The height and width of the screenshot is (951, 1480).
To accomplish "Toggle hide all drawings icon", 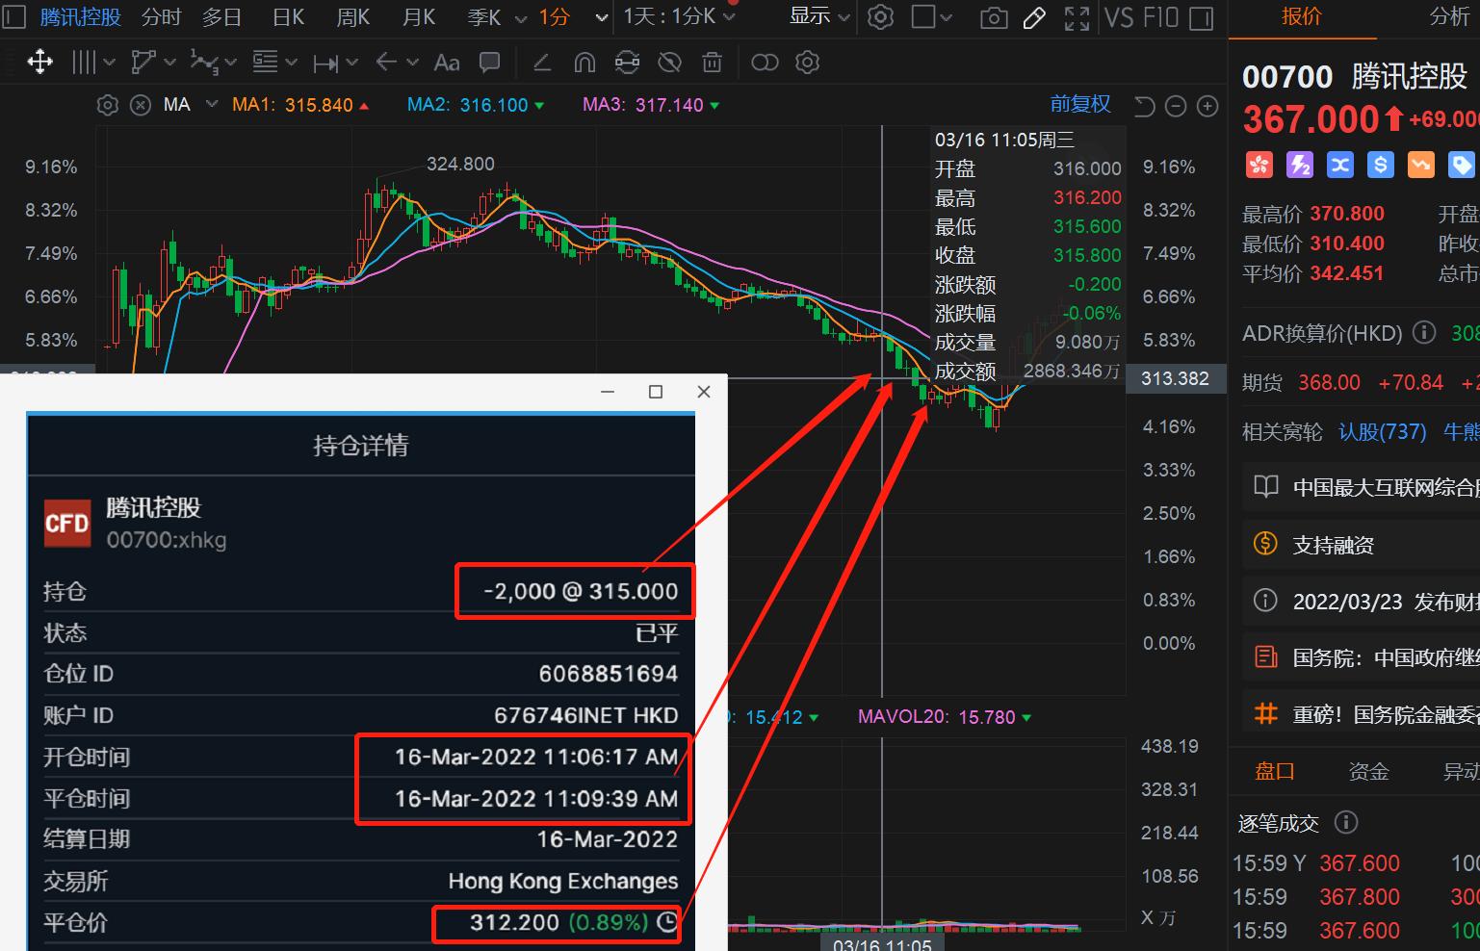I will 669,62.
